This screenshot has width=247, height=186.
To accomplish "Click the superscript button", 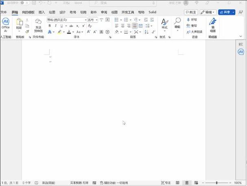I will click(83, 26).
